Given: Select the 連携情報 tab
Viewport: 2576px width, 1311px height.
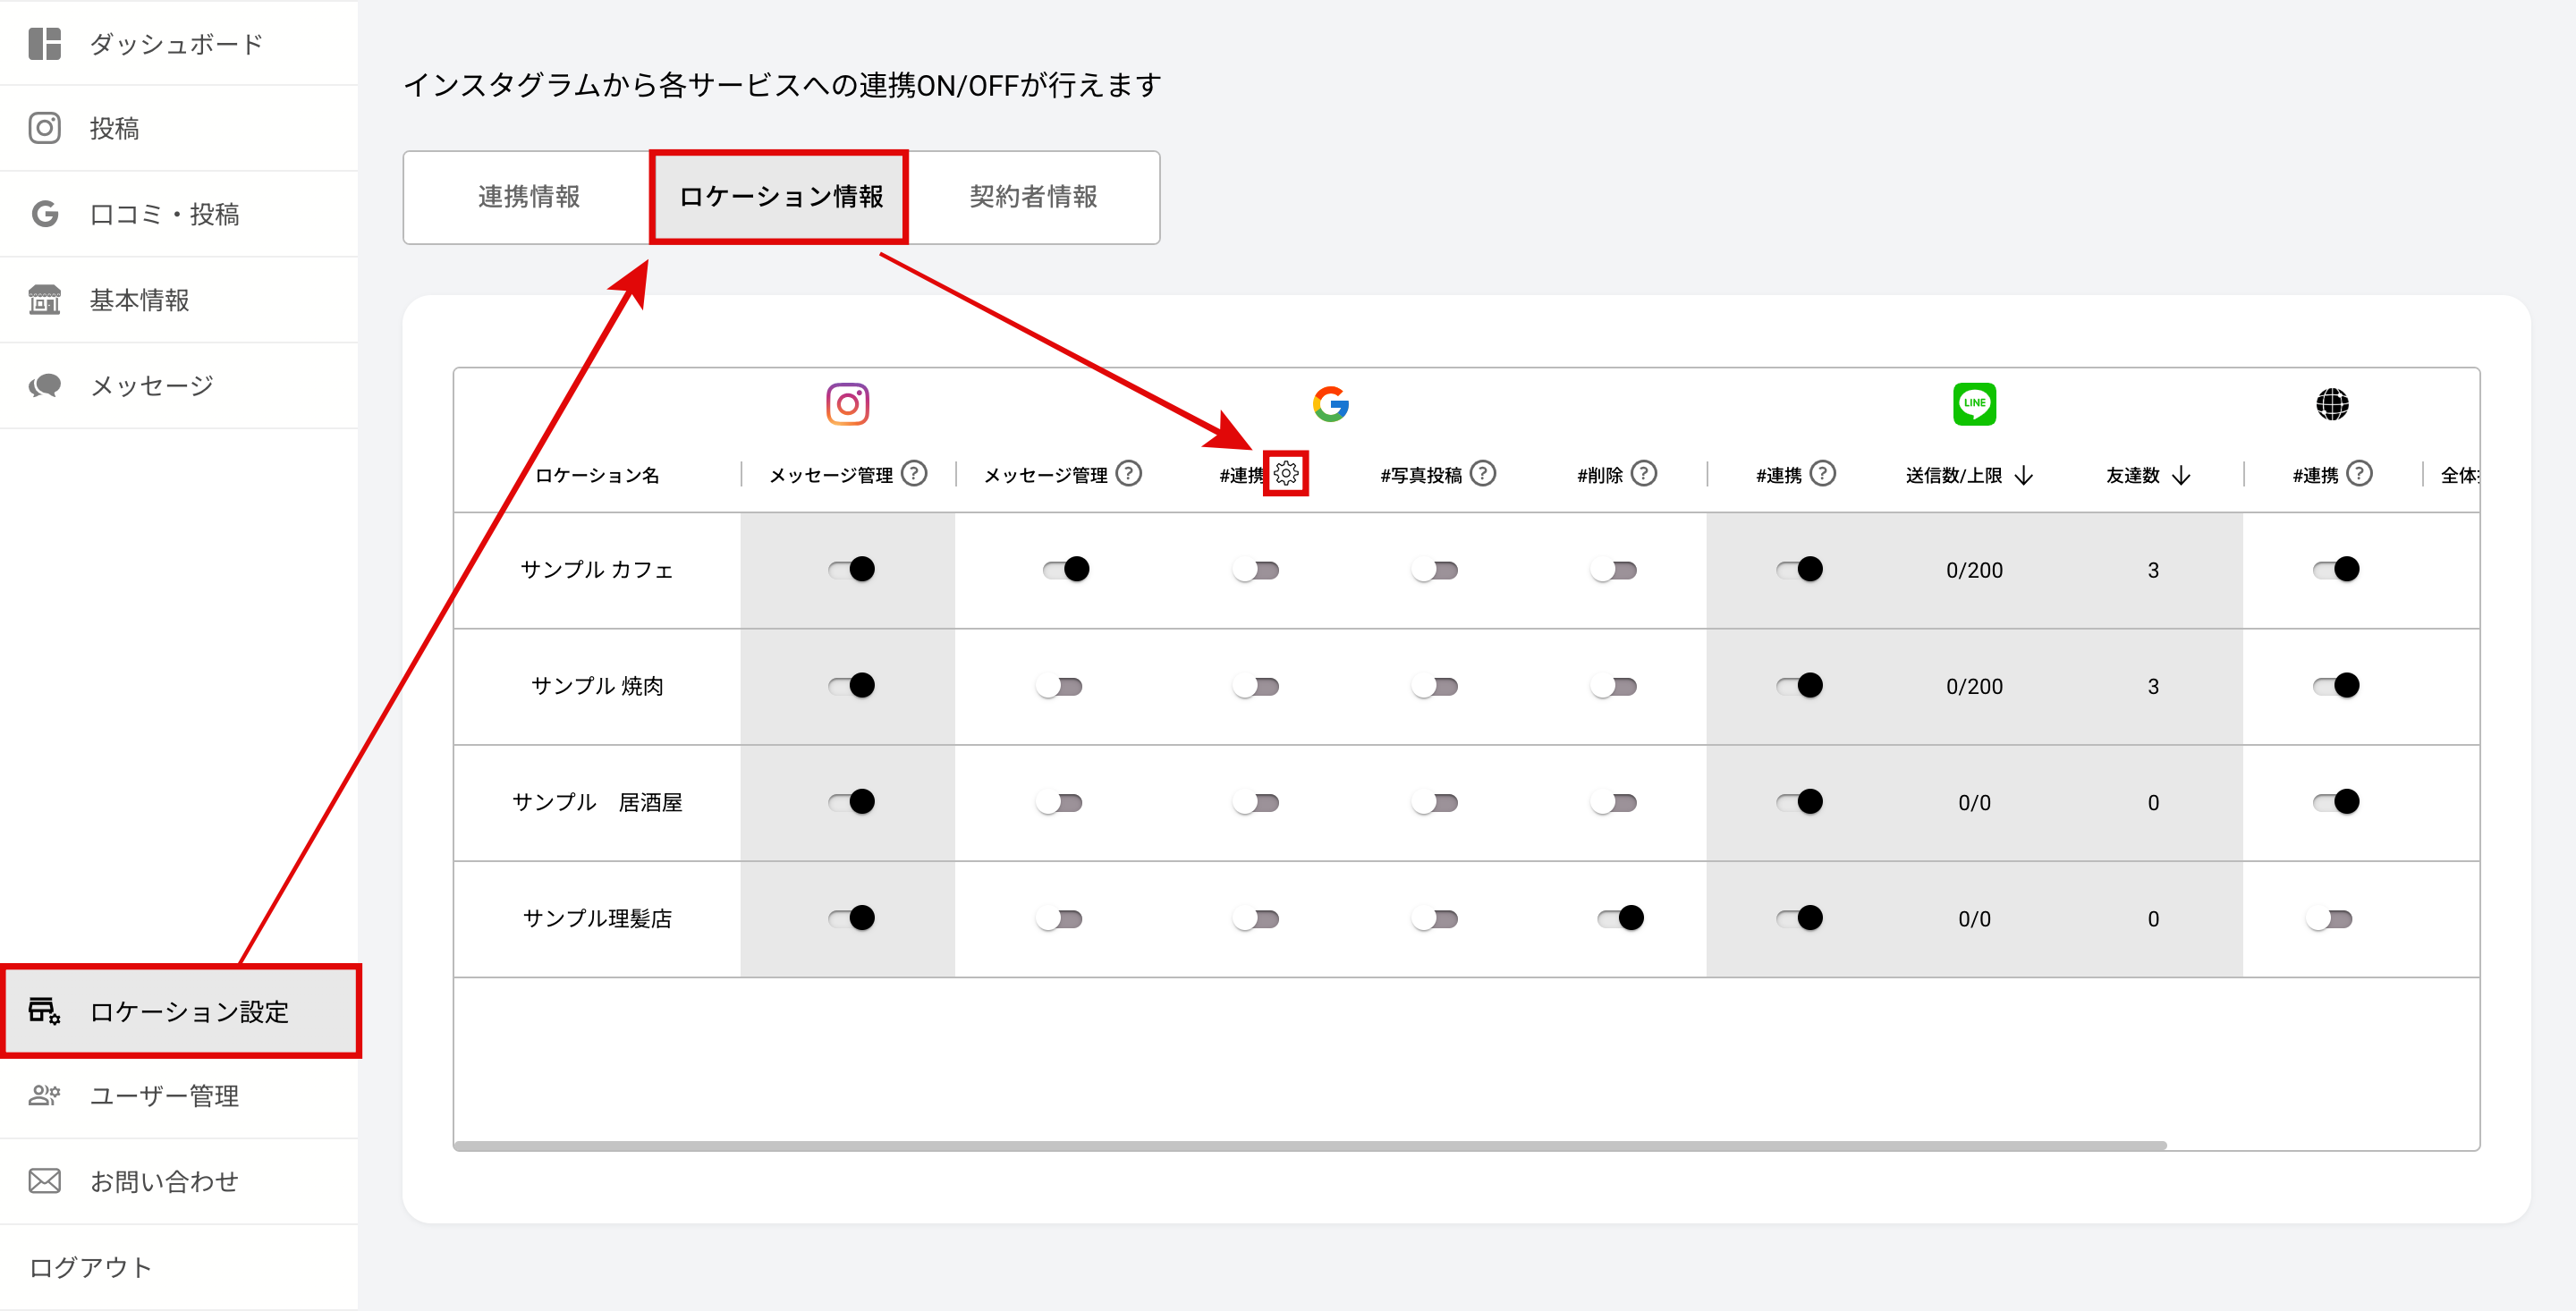Looking at the screenshot, I should coord(528,197).
